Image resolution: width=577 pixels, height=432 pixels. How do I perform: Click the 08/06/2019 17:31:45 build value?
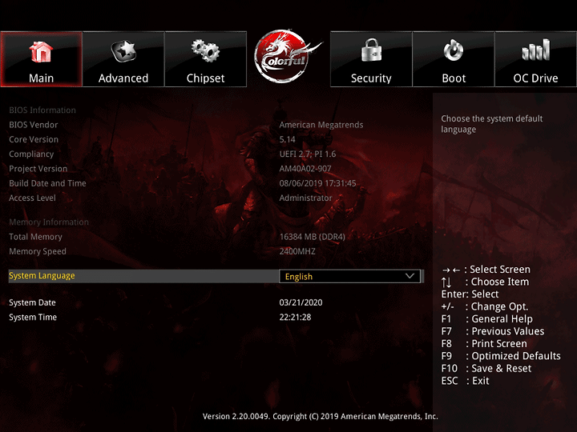tap(317, 183)
